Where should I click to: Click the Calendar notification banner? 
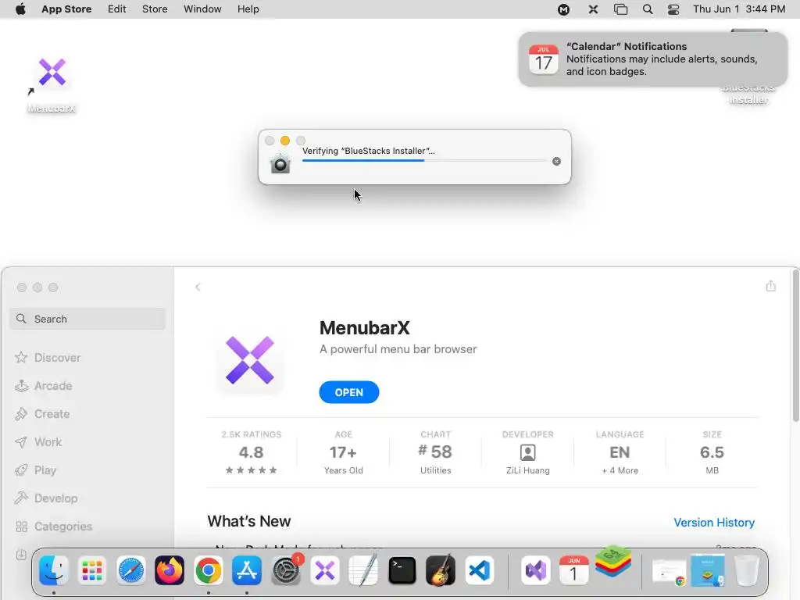point(652,59)
